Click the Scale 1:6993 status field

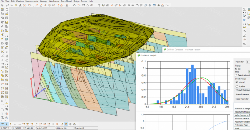pyautogui.click(x=45, y=128)
